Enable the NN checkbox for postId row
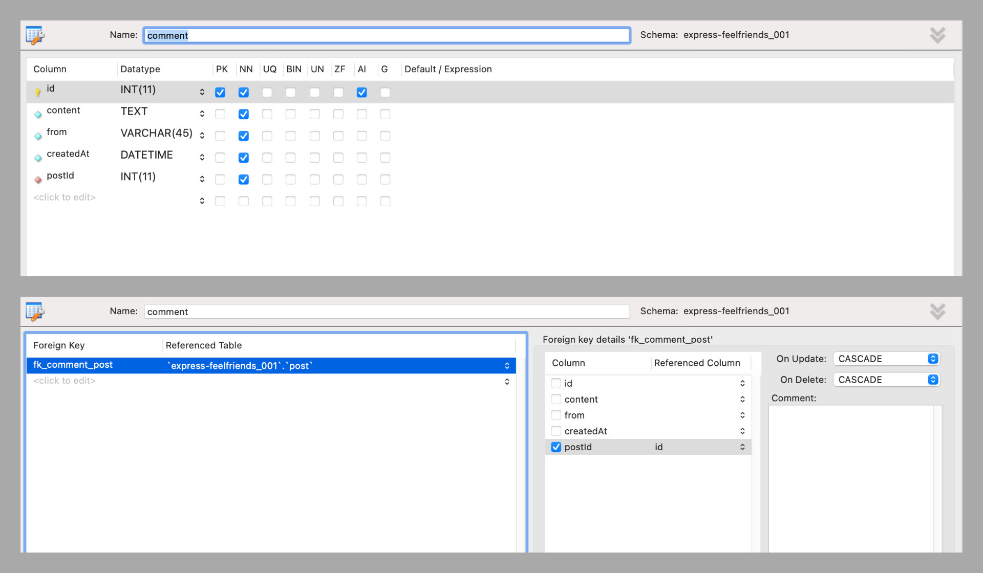983x573 pixels. tap(243, 178)
